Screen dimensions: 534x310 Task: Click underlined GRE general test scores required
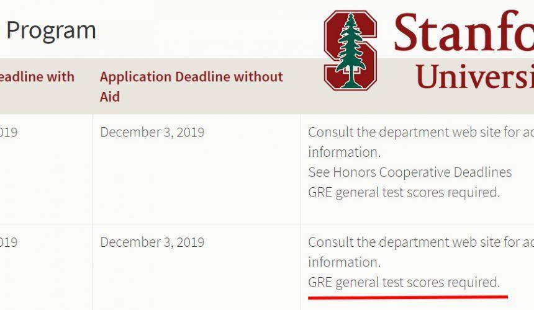pyautogui.click(x=404, y=282)
